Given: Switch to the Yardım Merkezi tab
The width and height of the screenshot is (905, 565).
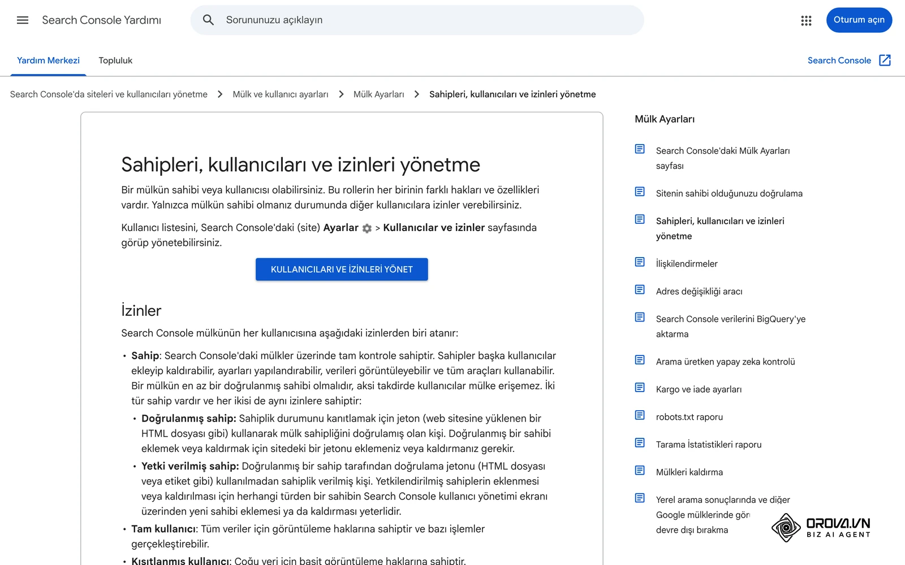Looking at the screenshot, I should pos(48,60).
